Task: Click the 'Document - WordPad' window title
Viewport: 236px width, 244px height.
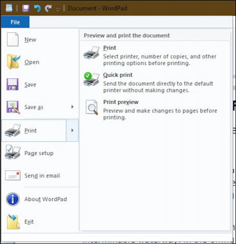Action: pyautogui.click(x=97, y=8)
